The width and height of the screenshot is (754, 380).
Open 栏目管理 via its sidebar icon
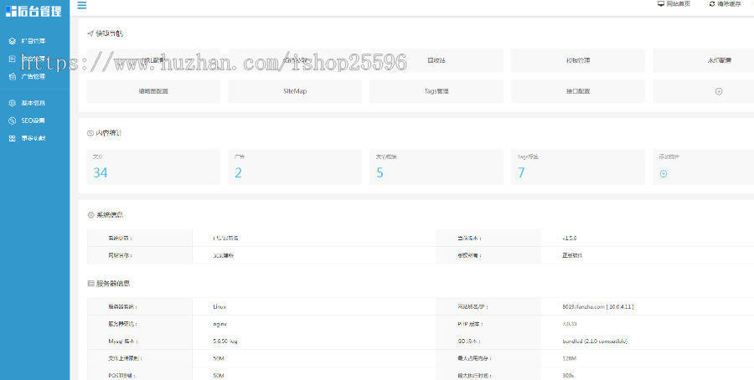[13, 41]
